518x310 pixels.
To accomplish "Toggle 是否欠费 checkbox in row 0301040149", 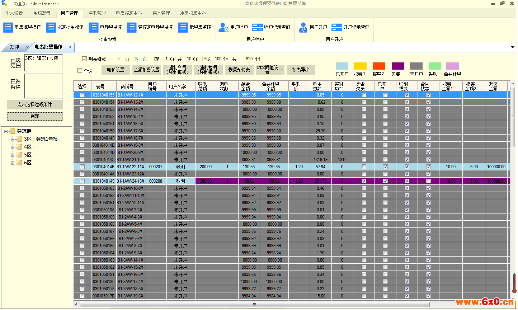I will tap(364, 181).
